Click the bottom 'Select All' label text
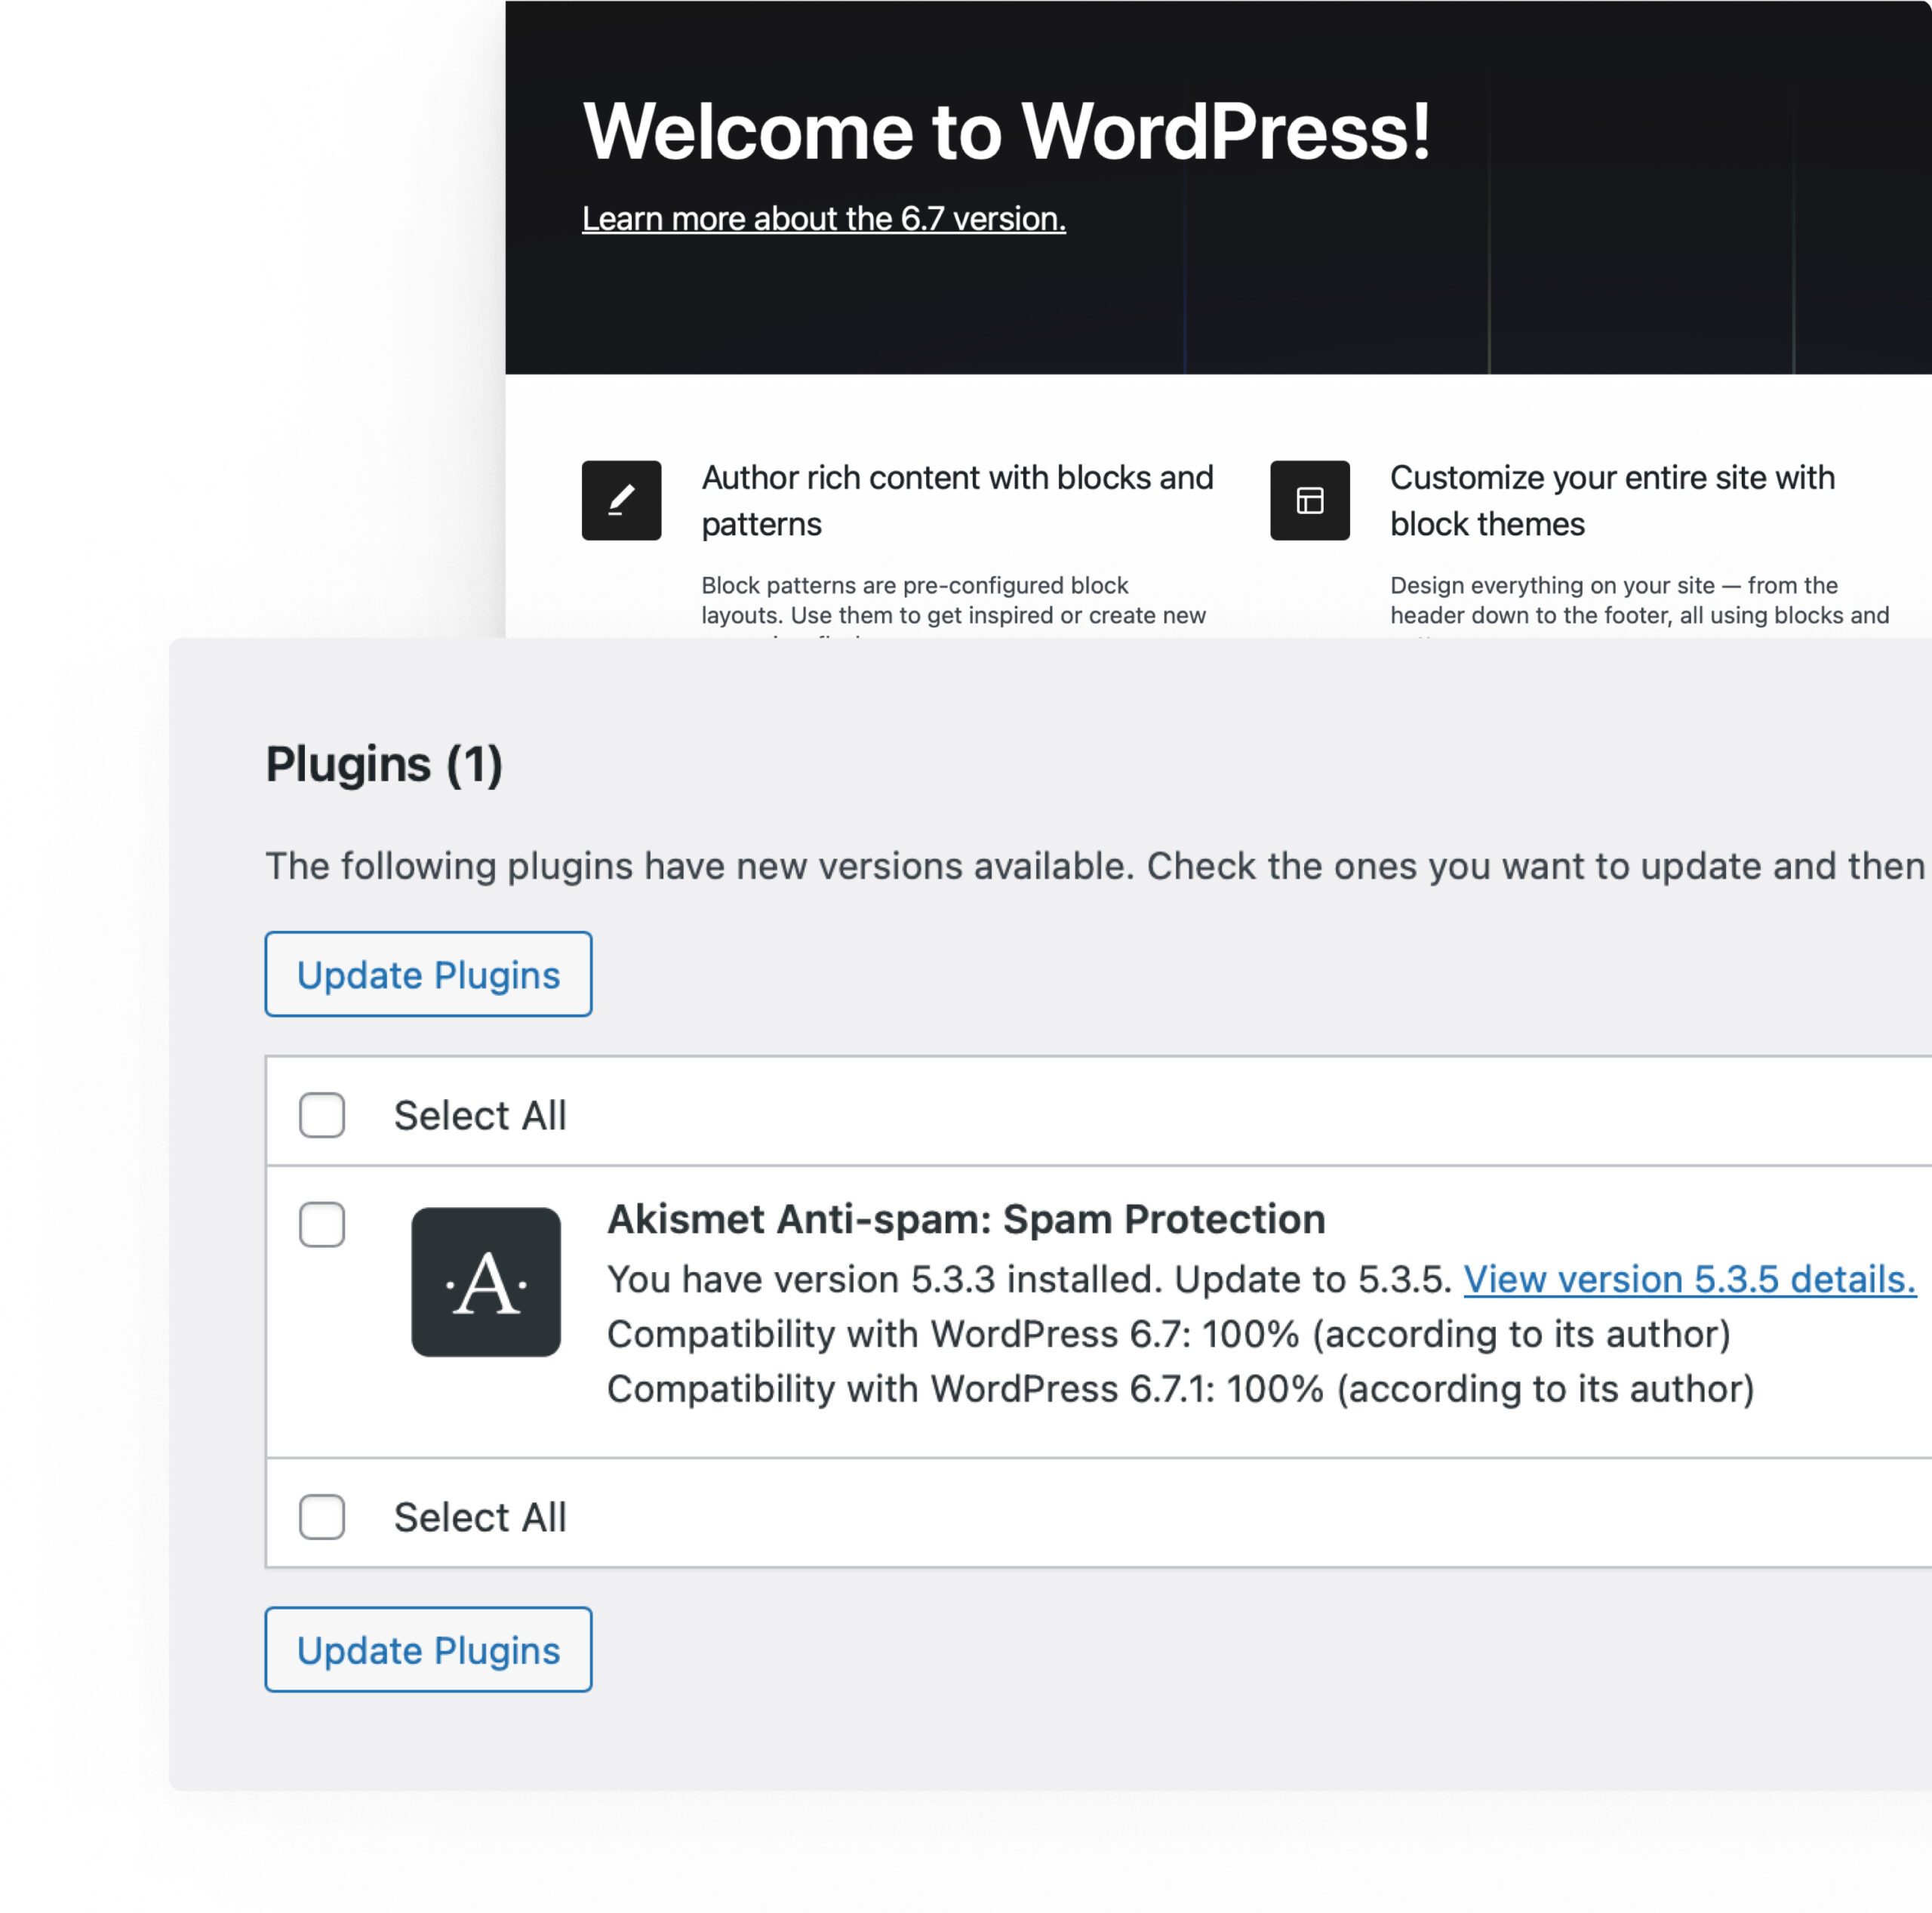The width and height of the screenshot is (1932, 1913). [480, 1517]
